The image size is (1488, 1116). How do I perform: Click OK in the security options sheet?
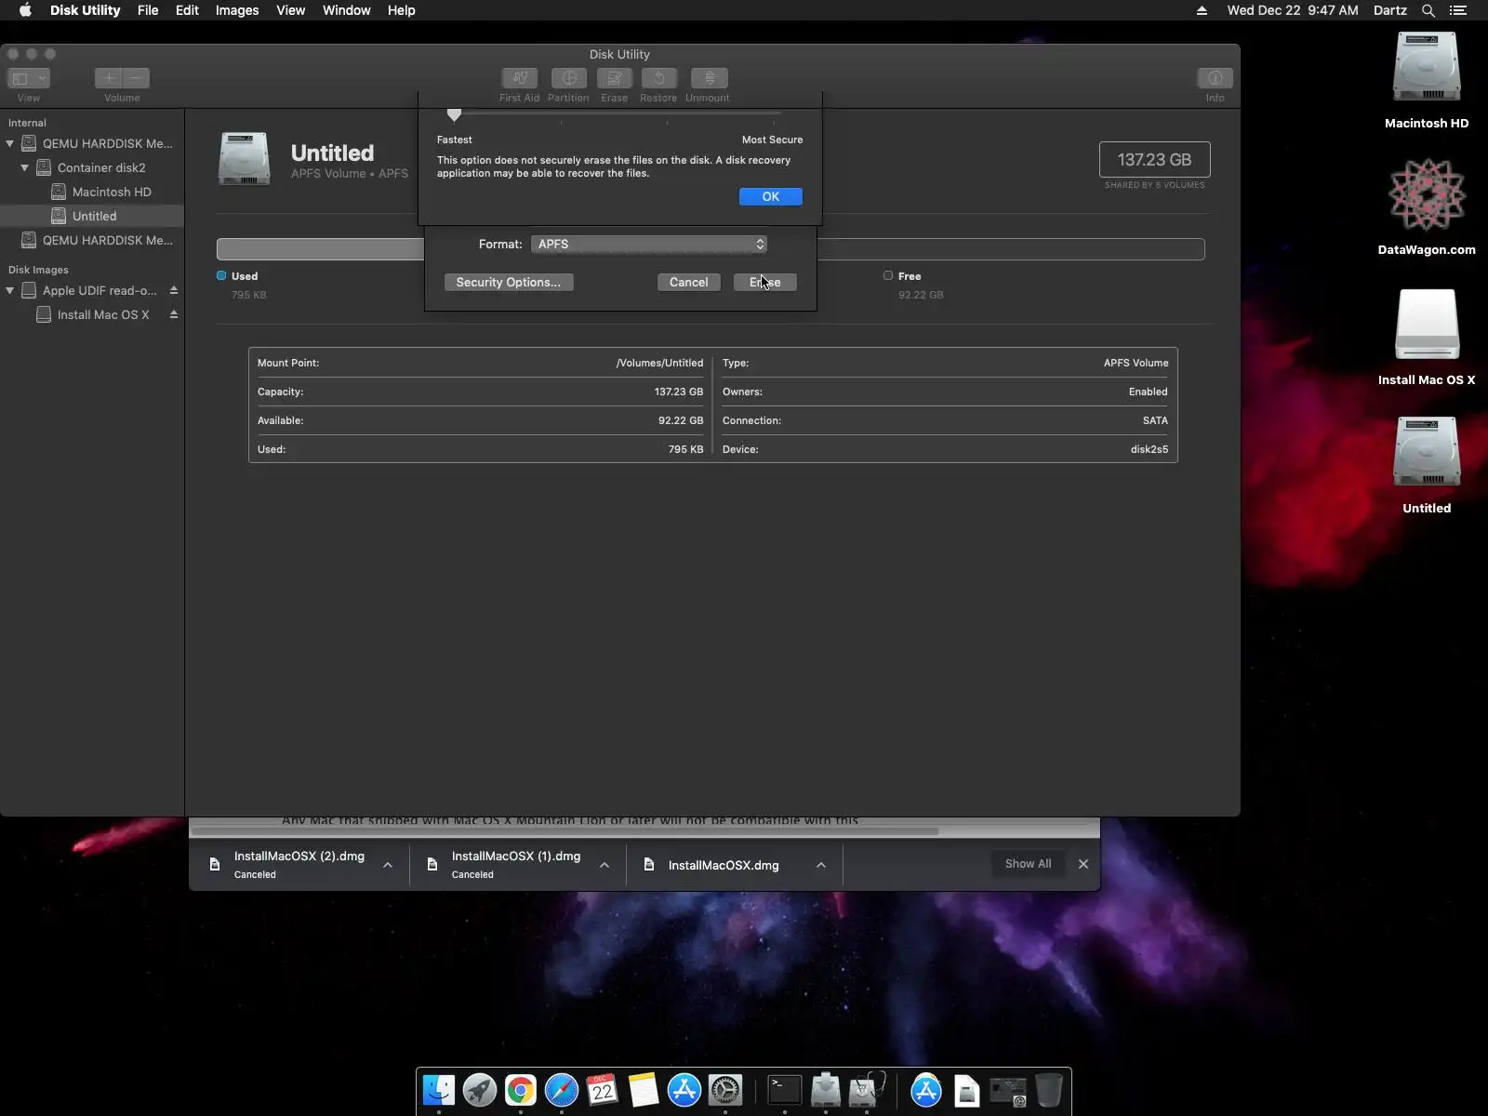[x=771, y=196]
